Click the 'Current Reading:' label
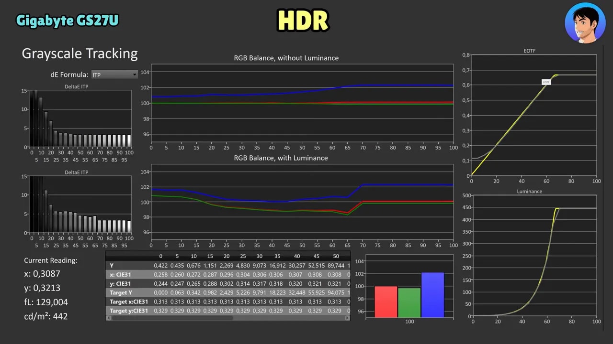The width and height of the screenshot is (613, 344). (51, 260)
